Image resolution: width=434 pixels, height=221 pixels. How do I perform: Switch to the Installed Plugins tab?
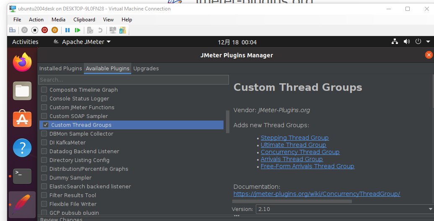coord(61,69)
